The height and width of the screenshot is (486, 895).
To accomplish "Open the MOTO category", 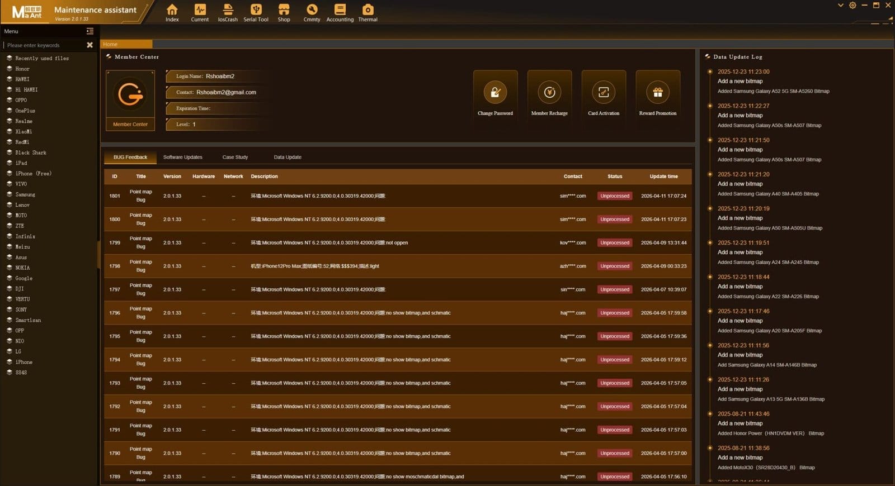I will pos(17,215).
